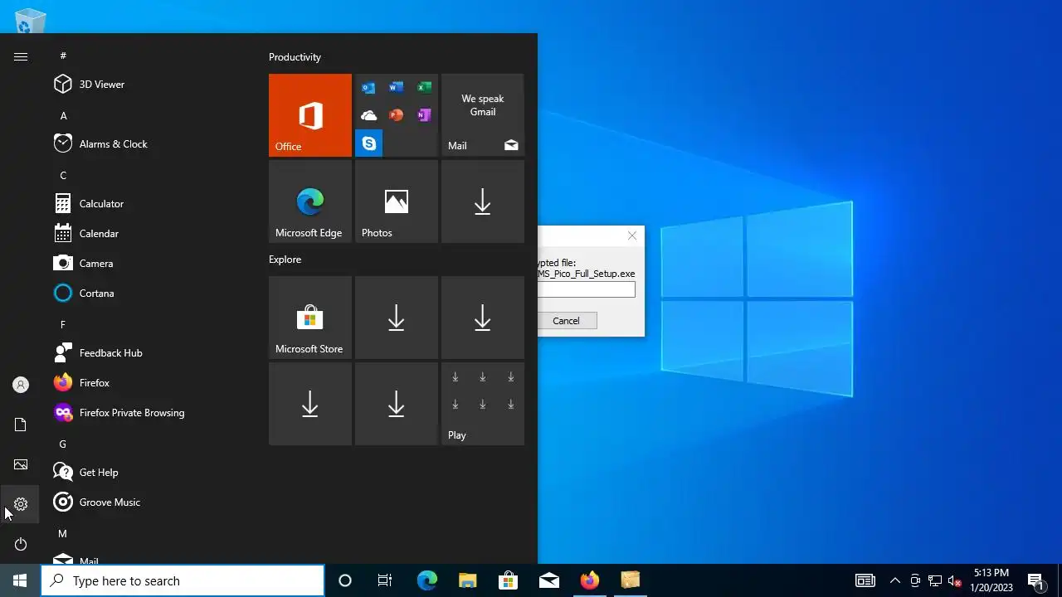This screenshot has height=597, width=1062.
Task: Click Cancel in the dialog
Action: click(566, 321)
